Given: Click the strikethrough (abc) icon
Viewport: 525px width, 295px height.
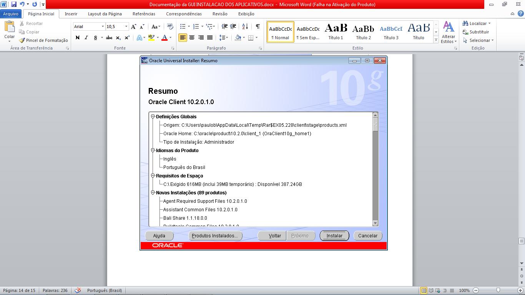Looking at the screenshot, I should click(109, 38).
